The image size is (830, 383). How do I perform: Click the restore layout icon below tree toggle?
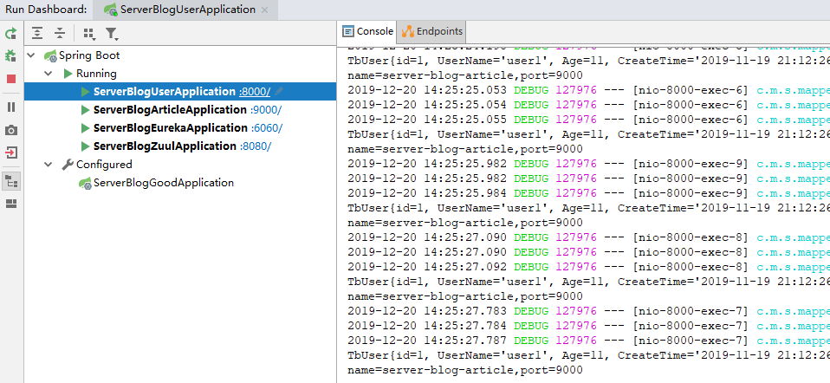pos(11,204)
